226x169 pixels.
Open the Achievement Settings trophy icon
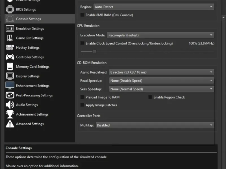tap(10, 114)
